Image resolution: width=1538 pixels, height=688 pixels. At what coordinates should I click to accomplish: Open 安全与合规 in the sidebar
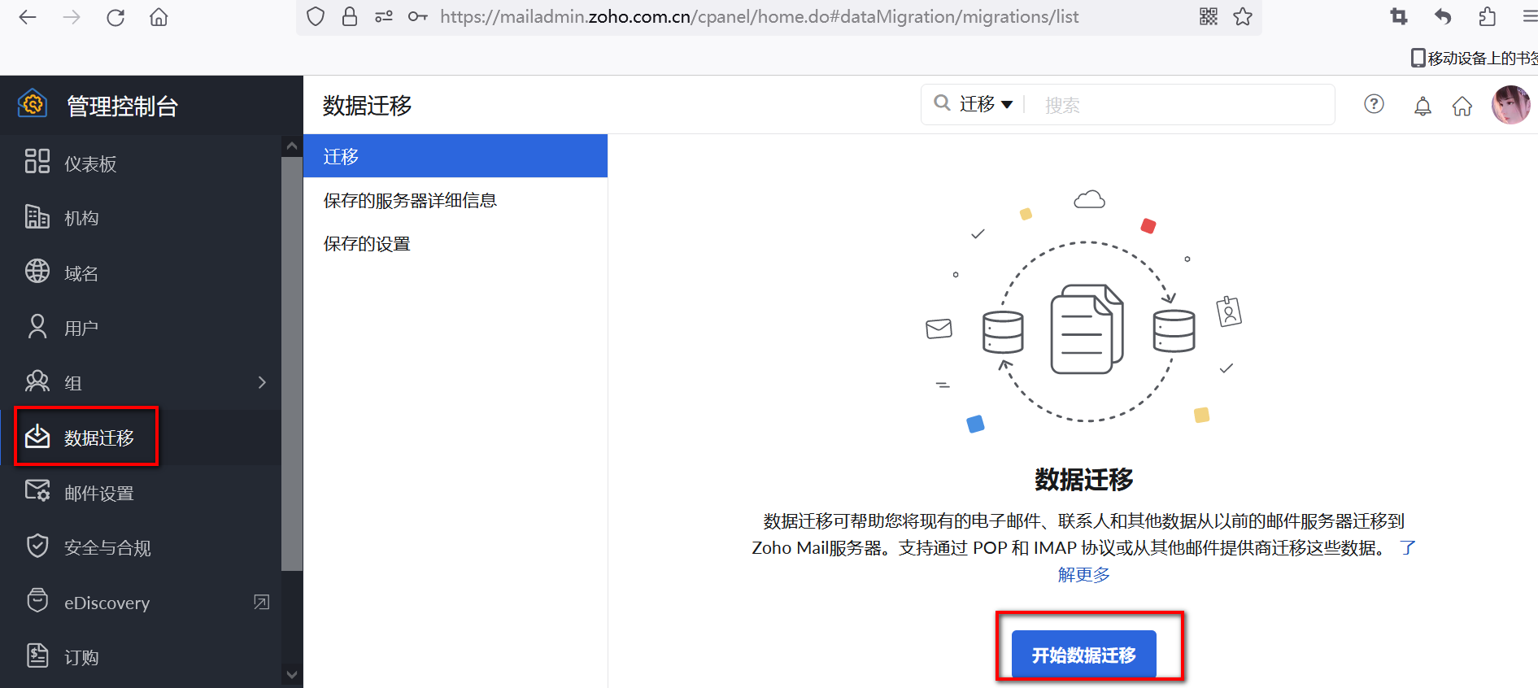click(140, 547)
